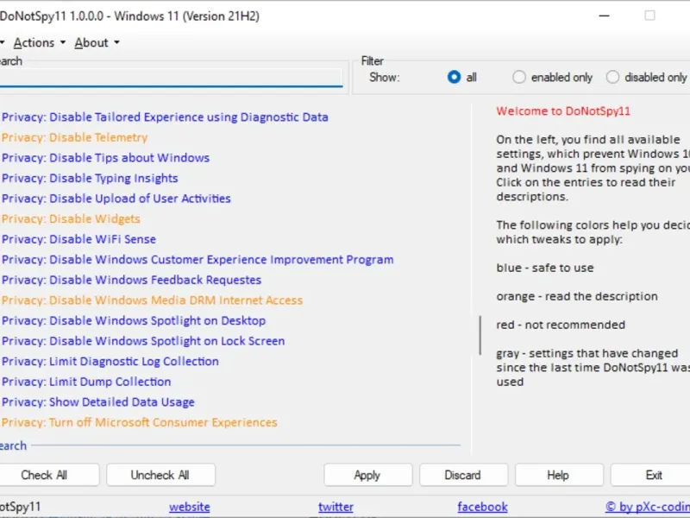Discard pending changes
690x518 pixels.
pos(463,475)
